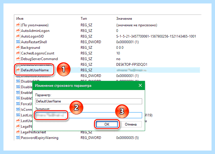This screenshot has width=215, height=154.
Task: Click the AutoLogonSID registry value icon
Action: point(18,36)
